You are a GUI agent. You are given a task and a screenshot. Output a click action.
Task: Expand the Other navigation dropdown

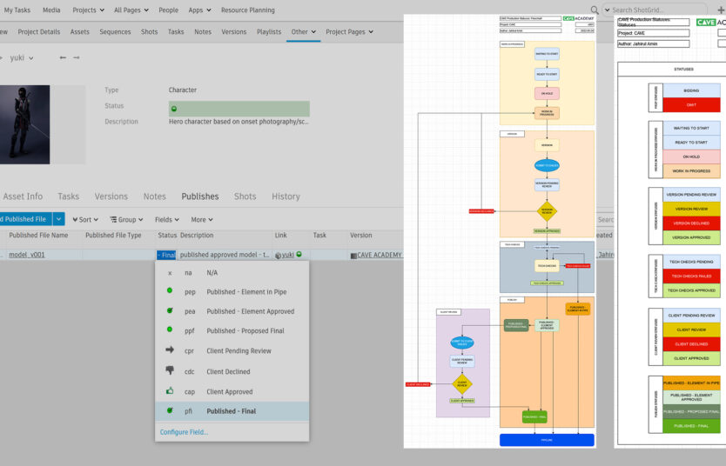(x=303, y=32)
